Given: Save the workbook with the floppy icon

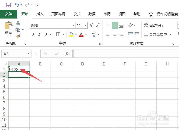Looking at the screenshot, I should (x=9, y=5).
